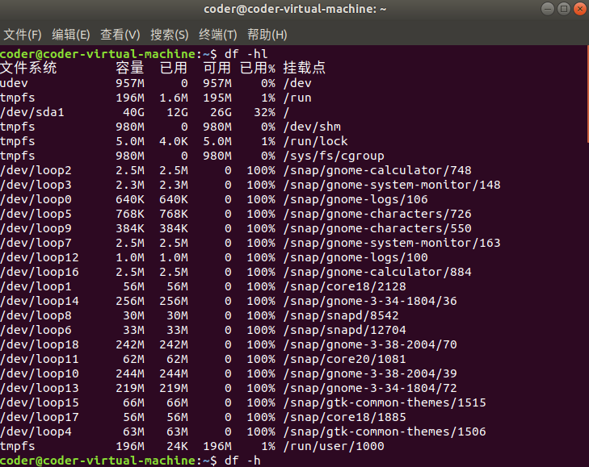The width and height of the screenshot is (589, 467).
Task: Click /snap/gnome-calculator/884 path
Action: [x=377, y=272]
